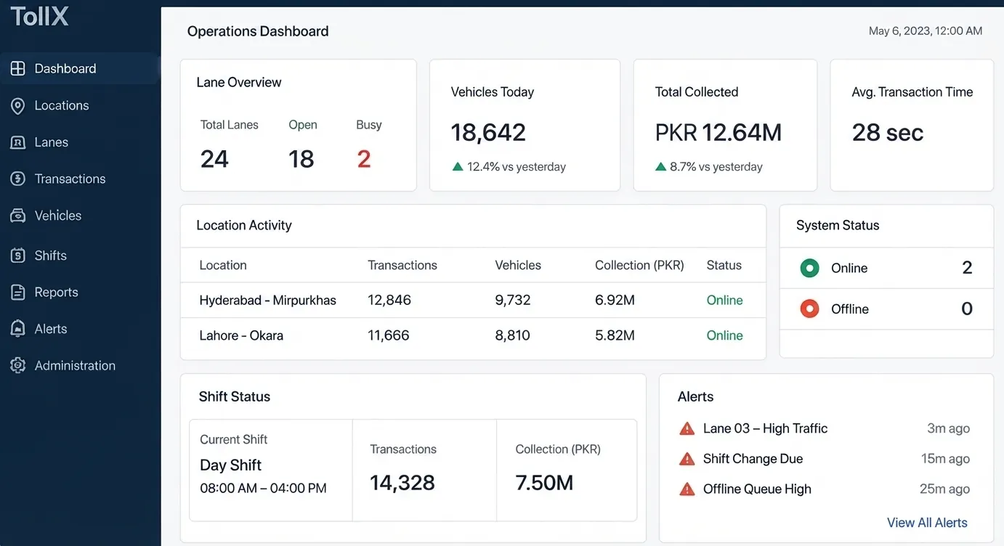
Task: Click the red Busy lanes count 2
Action: pos(364,159)
